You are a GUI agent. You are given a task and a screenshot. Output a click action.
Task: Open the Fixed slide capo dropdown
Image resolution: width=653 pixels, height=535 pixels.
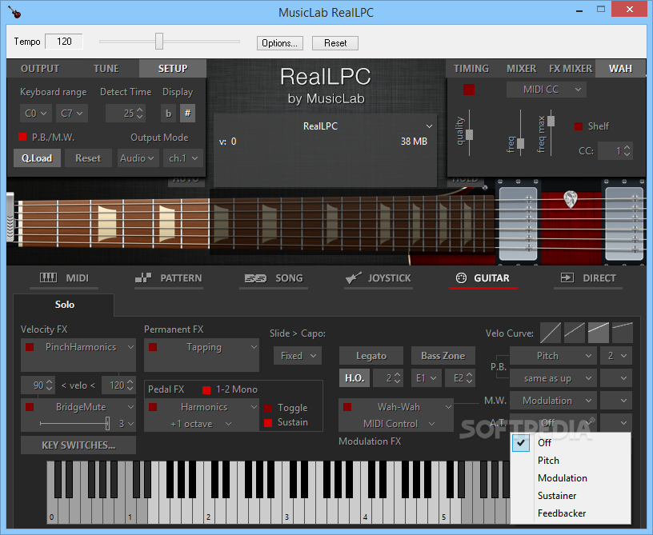coord(298,356)
